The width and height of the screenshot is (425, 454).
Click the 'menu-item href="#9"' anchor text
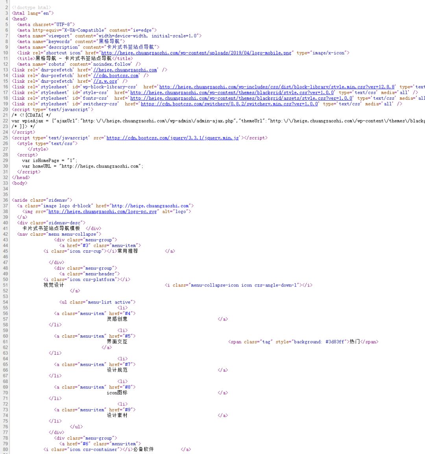[x=95, y=410]
